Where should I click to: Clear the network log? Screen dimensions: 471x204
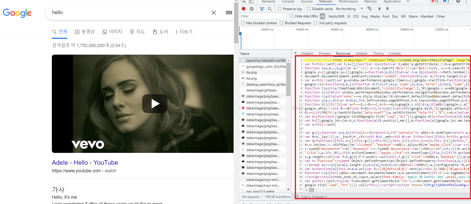251,9
